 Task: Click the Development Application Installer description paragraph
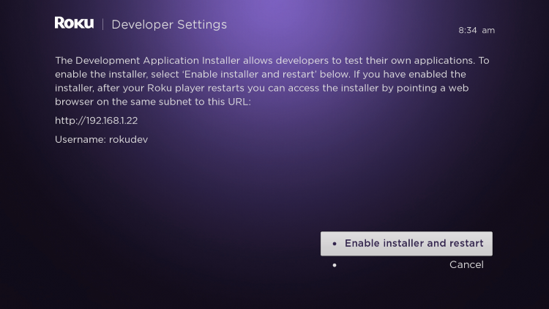272,81
